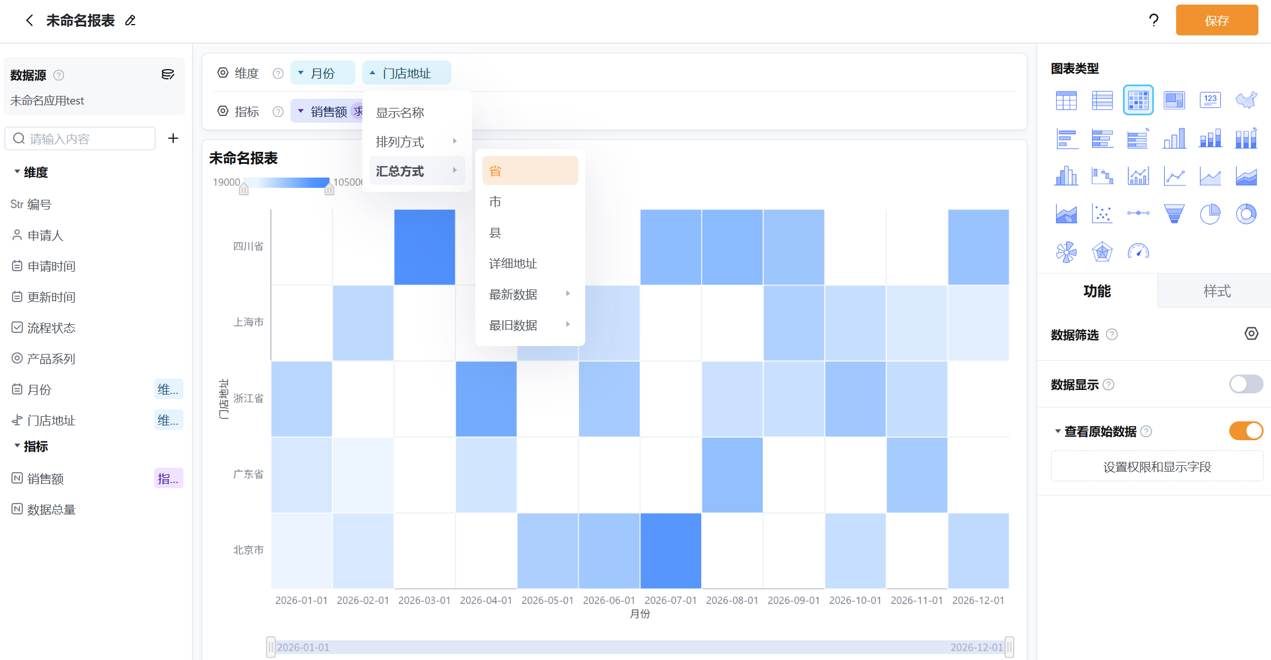Expand the 排列方式 submenu
The image size is (1271, 660).
[x=417, y=141]
